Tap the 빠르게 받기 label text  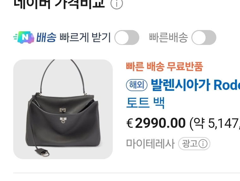85,37
